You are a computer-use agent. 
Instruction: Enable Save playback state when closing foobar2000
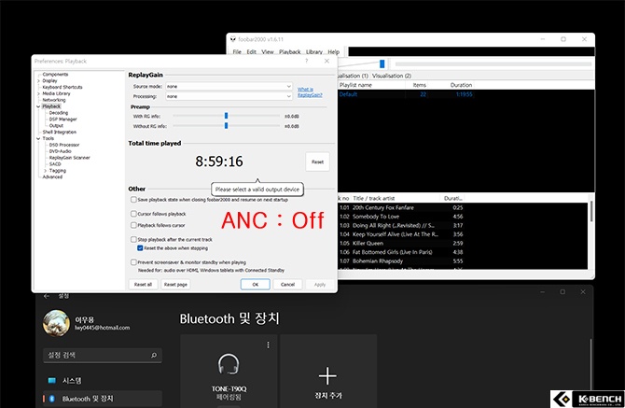click(x=134, y=200)
